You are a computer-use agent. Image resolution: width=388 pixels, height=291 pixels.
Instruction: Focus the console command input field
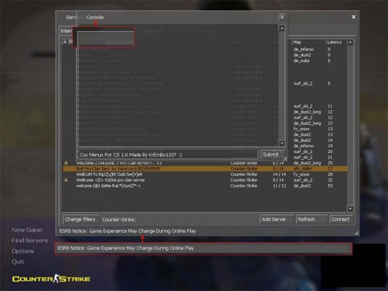click(x=167, y=155)
